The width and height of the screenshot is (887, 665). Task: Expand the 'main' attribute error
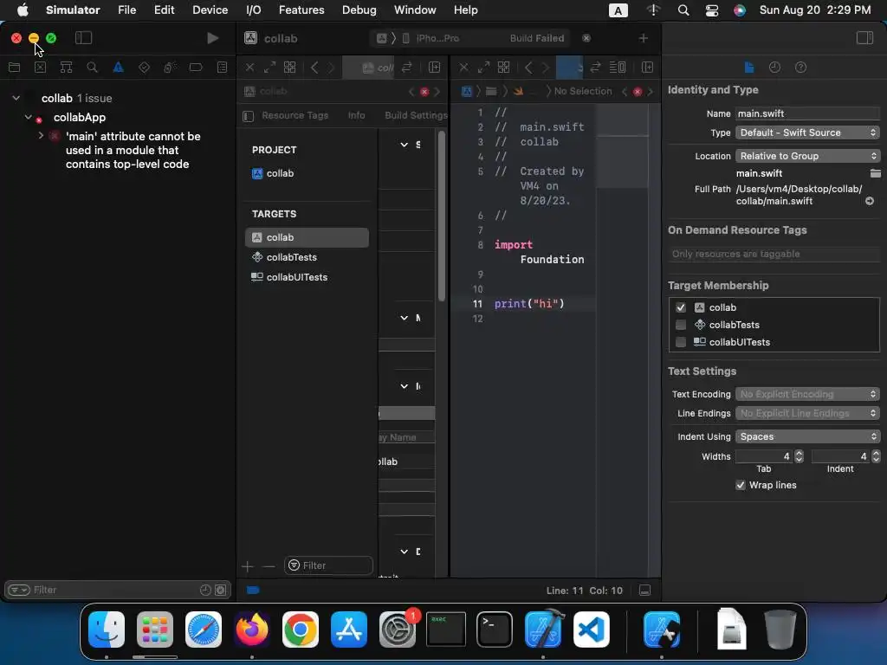pos(41,136)
